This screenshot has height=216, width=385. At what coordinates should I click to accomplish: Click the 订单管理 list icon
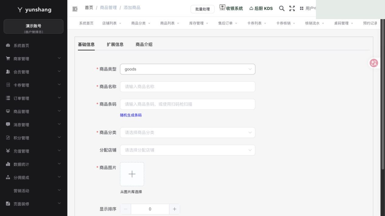pyautogui.click(x=8, y=98)
